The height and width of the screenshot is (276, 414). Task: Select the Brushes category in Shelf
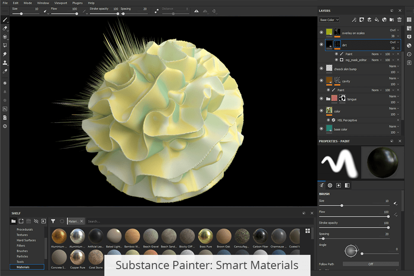[22, 251]
